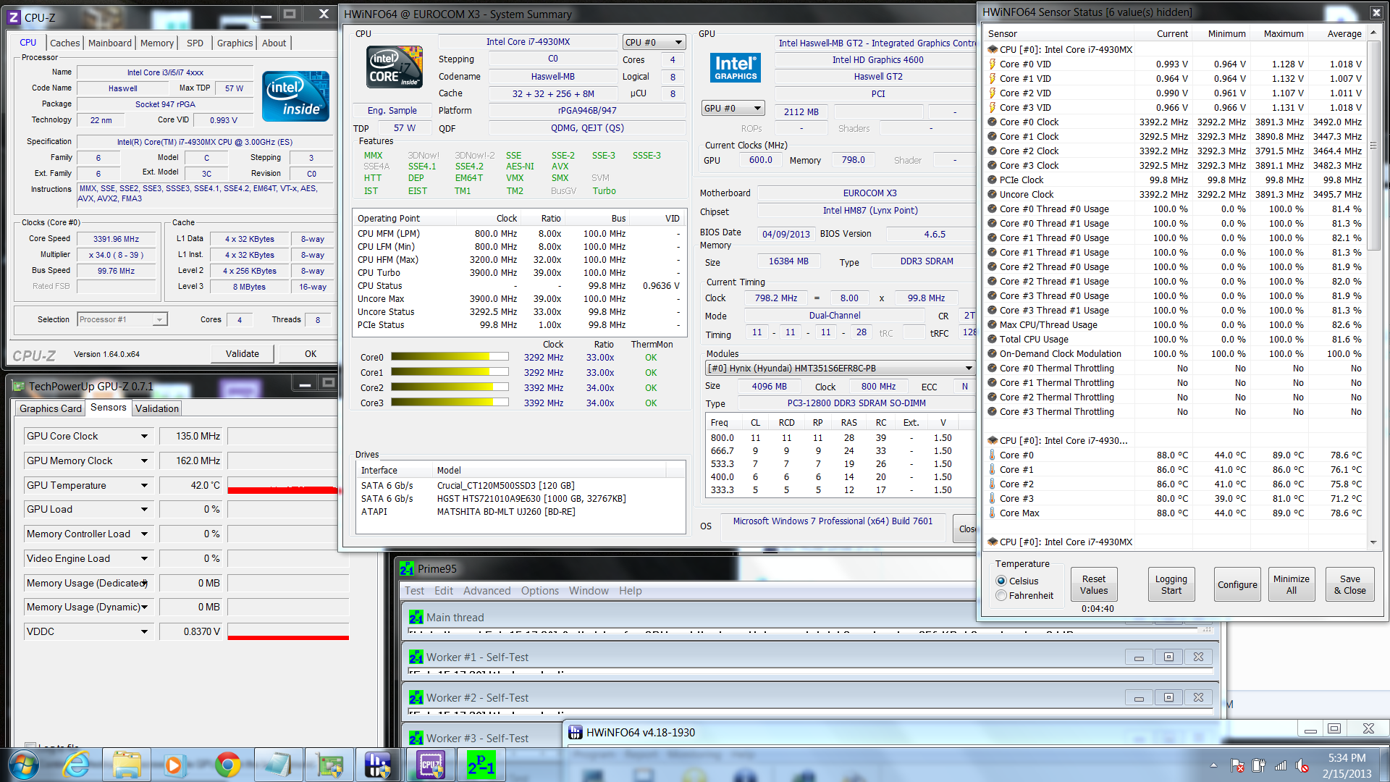The height and width of the screenshot is (782, 1390).
Task: Click the GPU-Z title bar icon
Action: 18,387
